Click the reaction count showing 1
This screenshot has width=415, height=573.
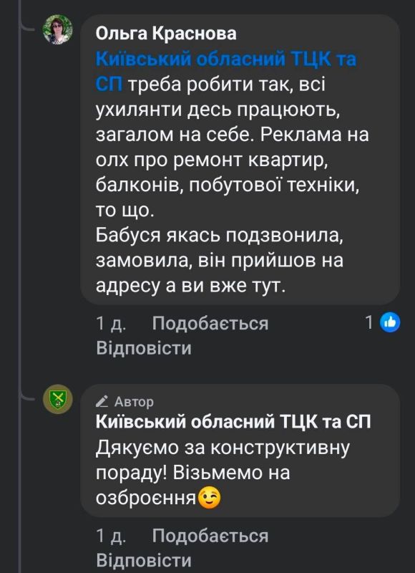tap(368, 322)
